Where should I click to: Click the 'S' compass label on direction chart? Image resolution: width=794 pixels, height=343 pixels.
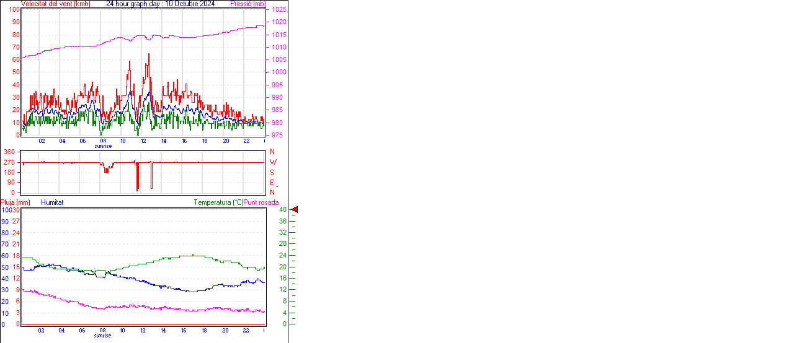(272, 172)
